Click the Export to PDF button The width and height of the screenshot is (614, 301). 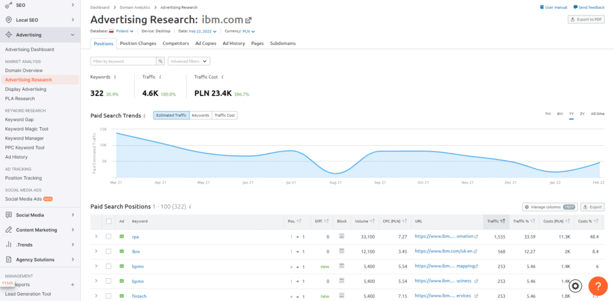586,20
